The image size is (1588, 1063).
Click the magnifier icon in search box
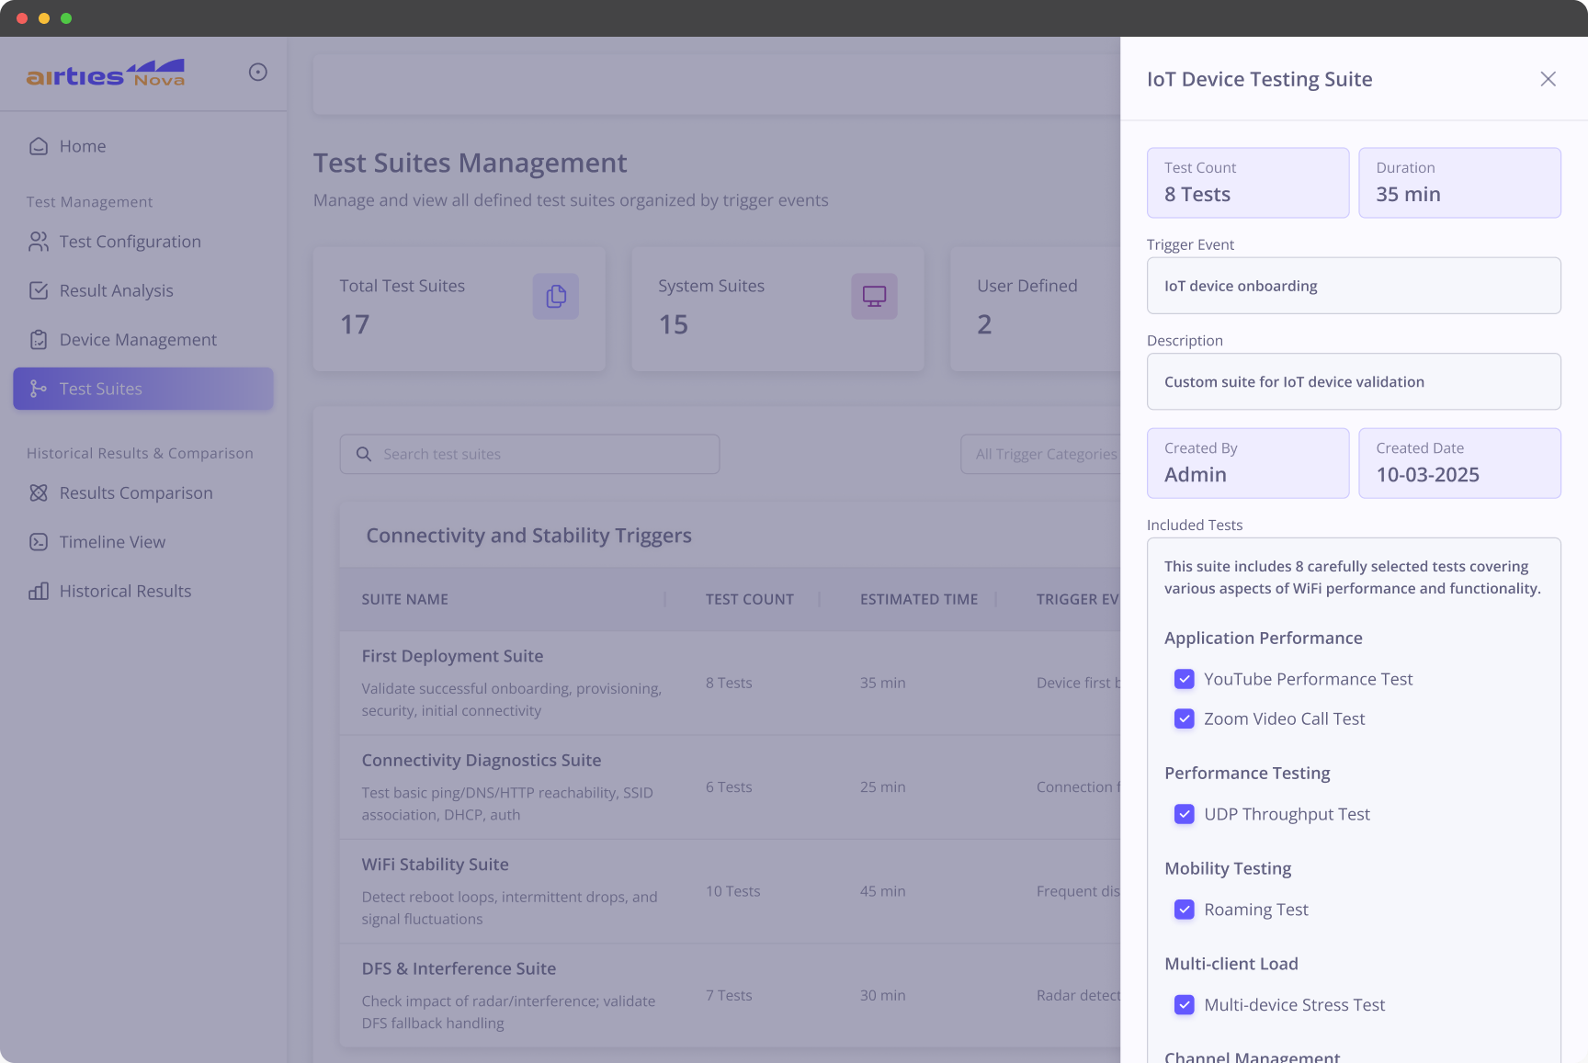tap(364, 454)
